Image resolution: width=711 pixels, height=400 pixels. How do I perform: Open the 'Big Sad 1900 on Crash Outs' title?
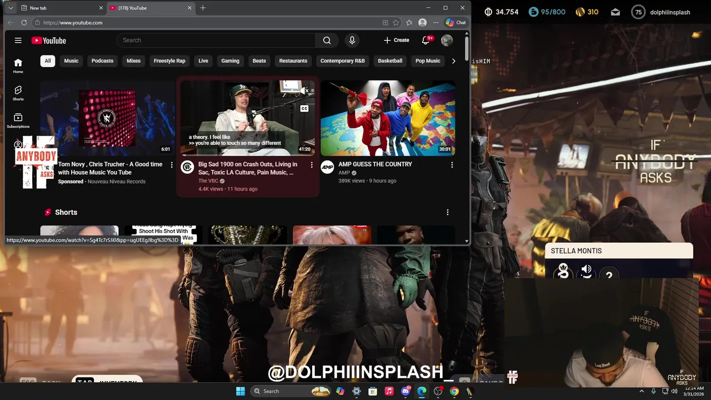pos(248,168)
